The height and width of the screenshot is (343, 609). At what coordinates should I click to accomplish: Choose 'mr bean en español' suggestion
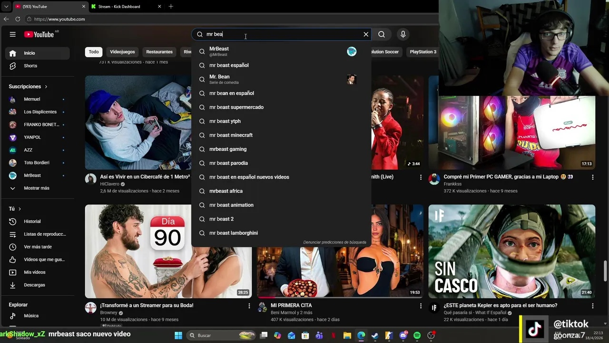[281, 93]
